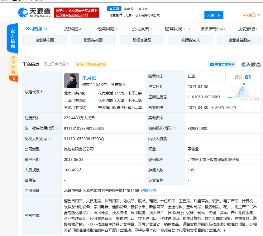Open the 实际控制人 section
The height and width of the screenshot is (236, 263).
(191, 40)
